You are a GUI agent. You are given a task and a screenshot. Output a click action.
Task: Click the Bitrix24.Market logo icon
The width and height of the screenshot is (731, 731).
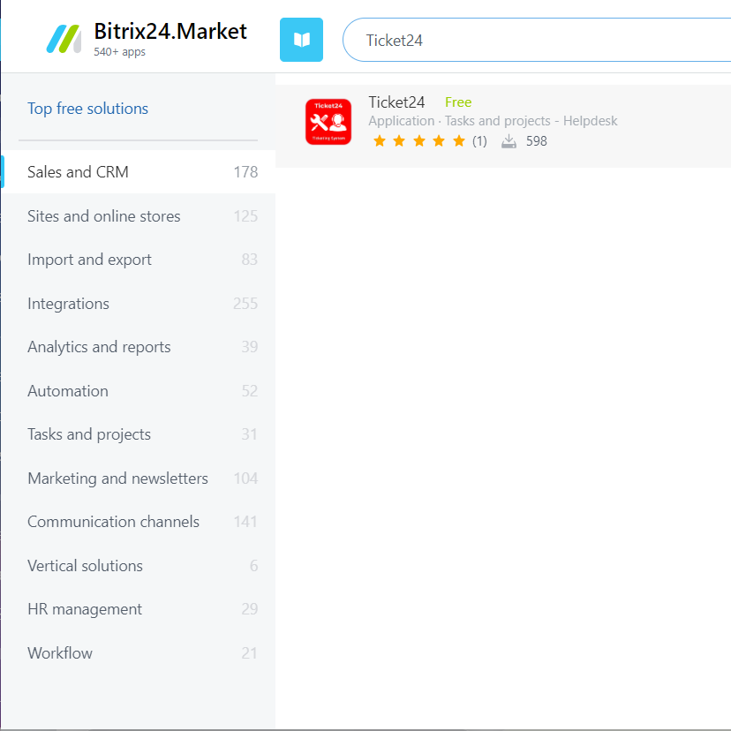(x=64, y=39)
